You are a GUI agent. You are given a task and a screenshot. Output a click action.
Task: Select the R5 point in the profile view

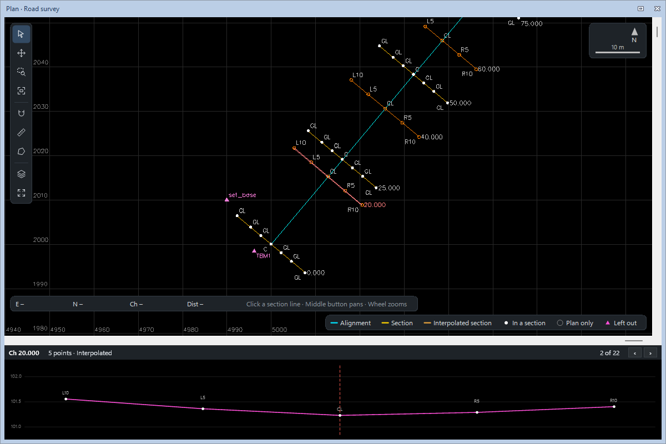tap(477, 412)
